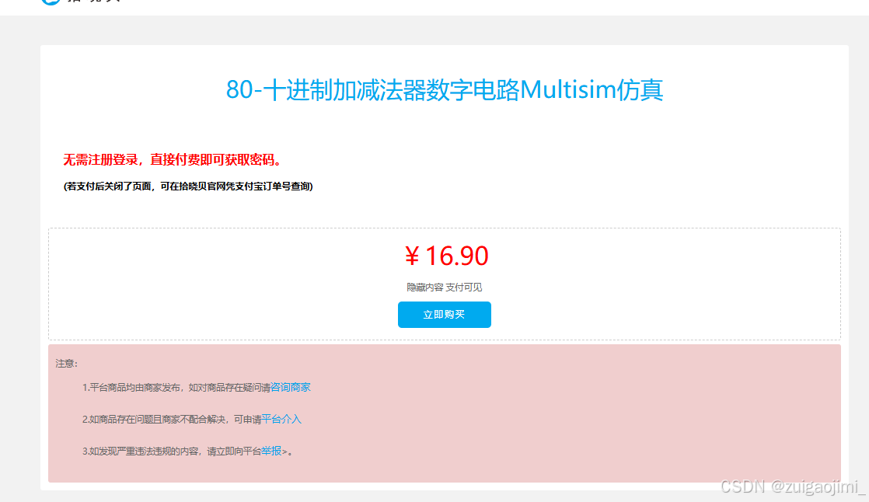
Task: Click the 隐藏内容 支付可见 caption
Action: point(444,287)
